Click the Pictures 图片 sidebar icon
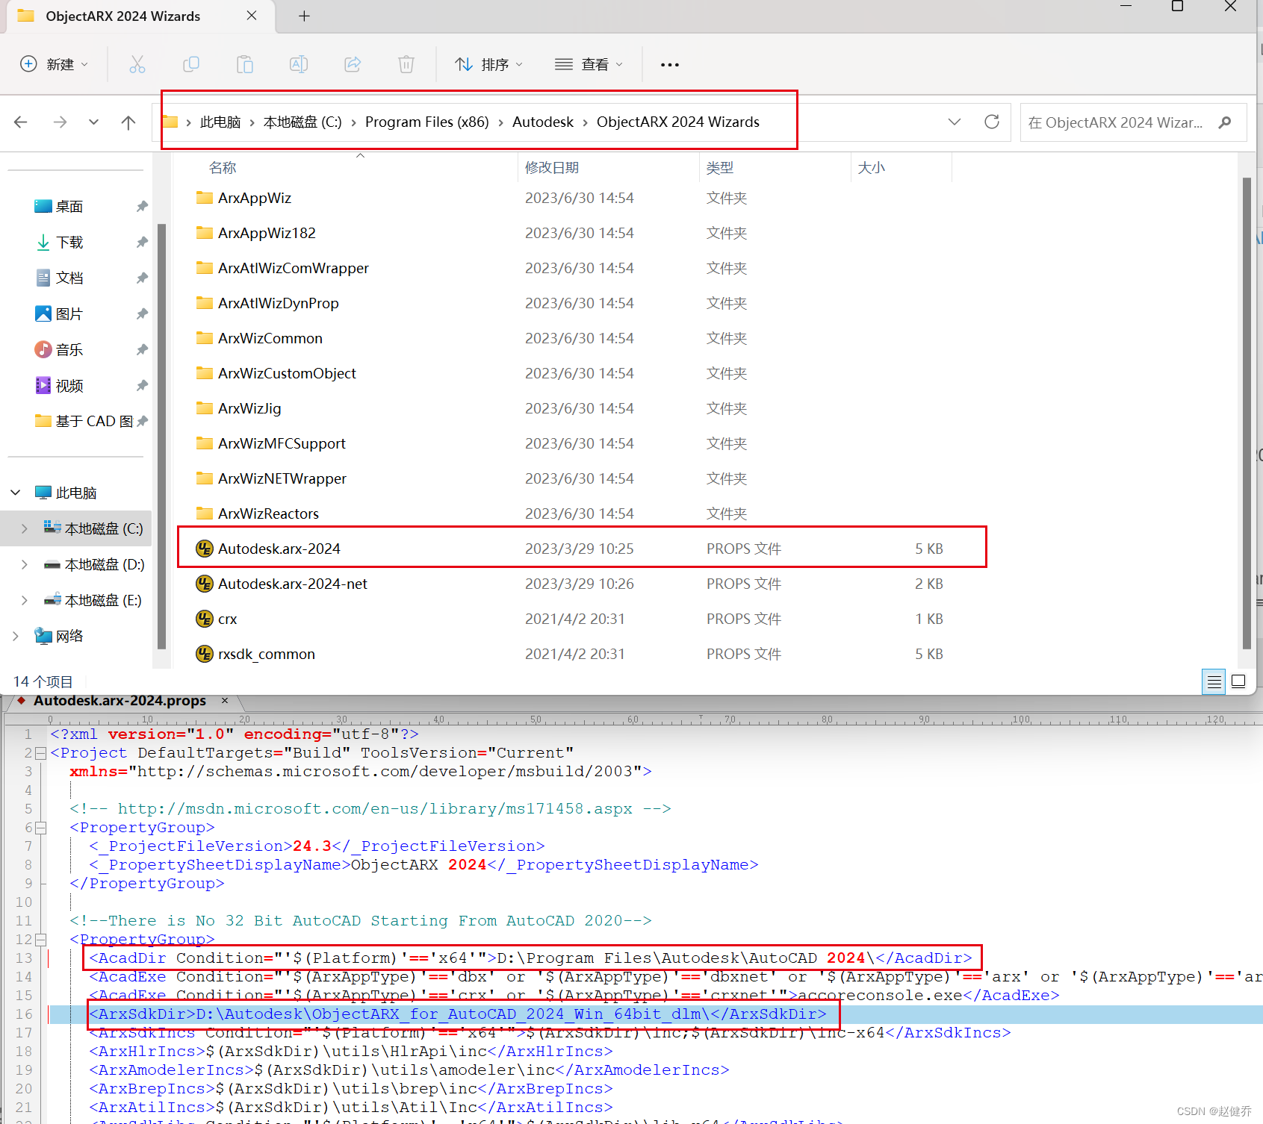Image resolution: width=1263 pixels, height=1124 pixels. pos(43,313)
